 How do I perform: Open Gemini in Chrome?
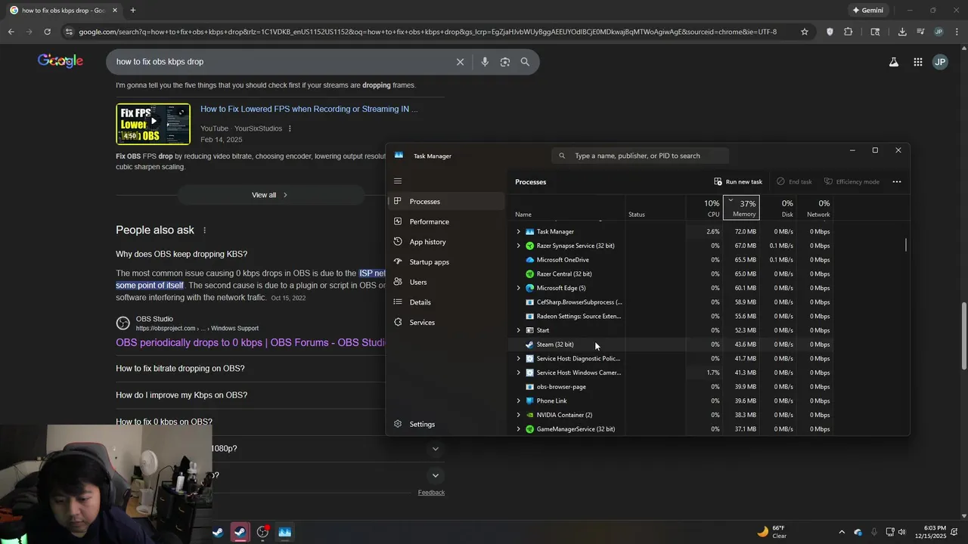point(867,11)
